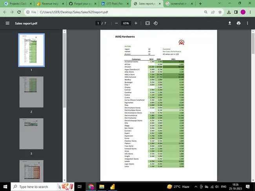
Task: Click the Amazon customer row
Action: tap(154, 67)
